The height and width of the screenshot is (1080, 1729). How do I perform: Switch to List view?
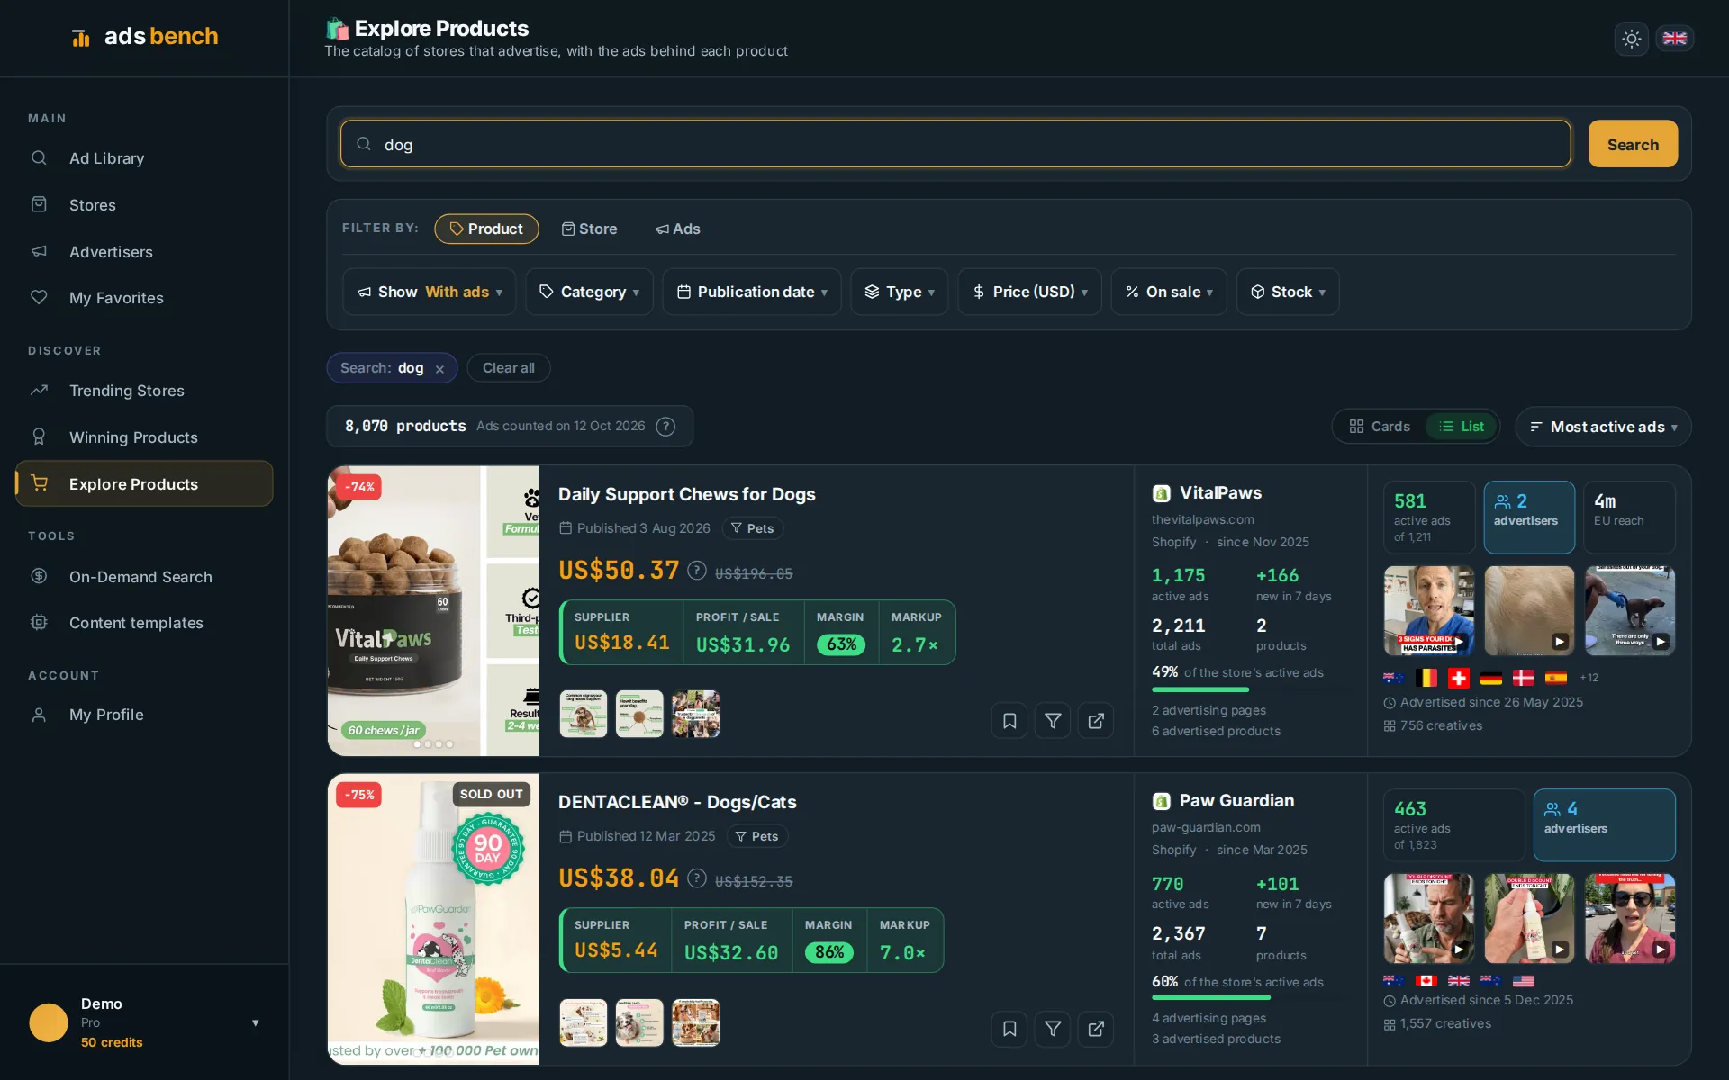[x=1462, y=427]
